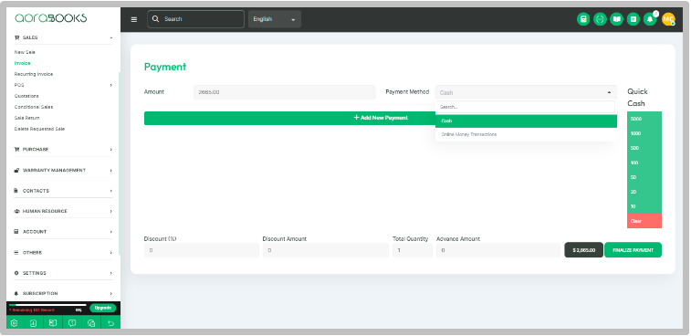Open the book icon in top bar
The width and height of the screenshot is (691, 336).
[616, 19]
